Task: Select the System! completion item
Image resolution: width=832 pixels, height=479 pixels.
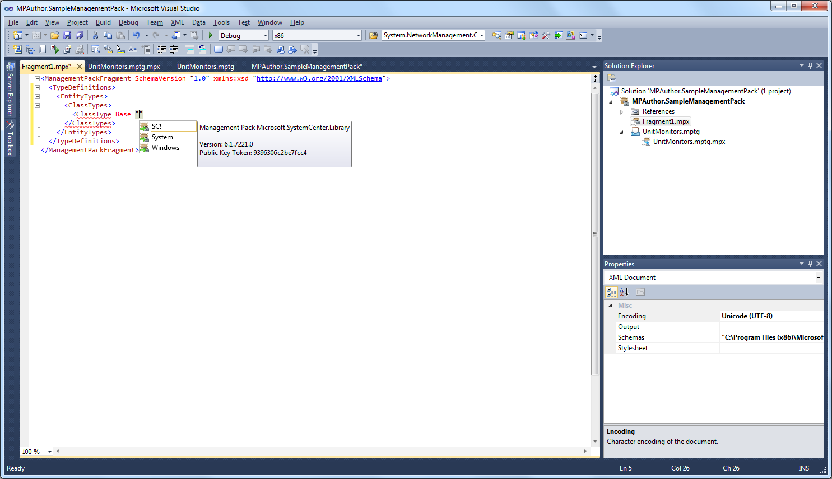Action: click(x=168, y=137)
